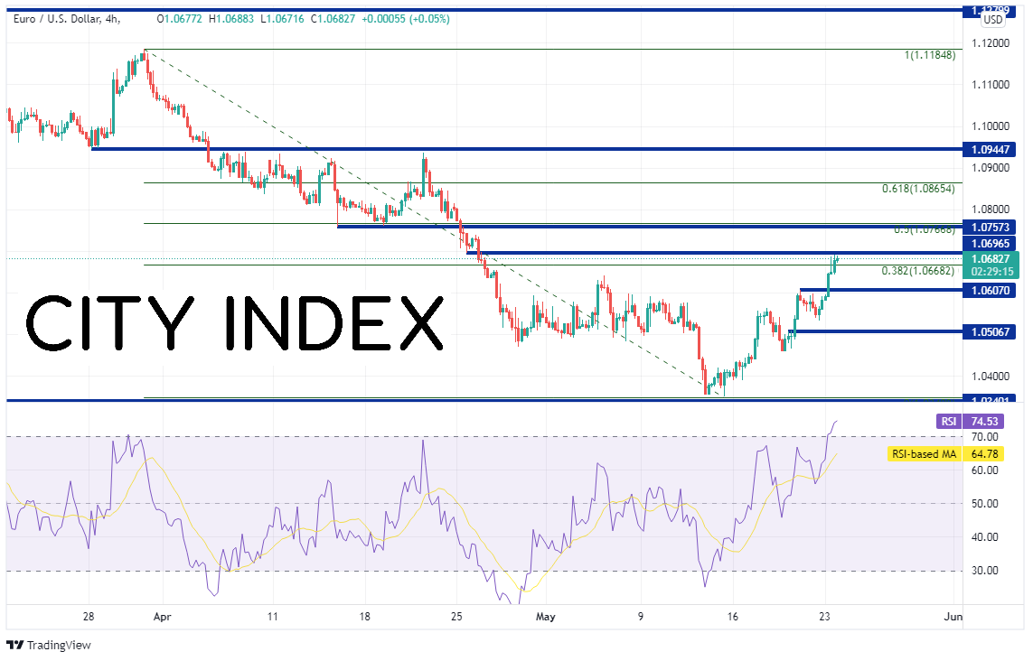
Task: Click the 1.08000 price axis label
Action: coord(991,209)
